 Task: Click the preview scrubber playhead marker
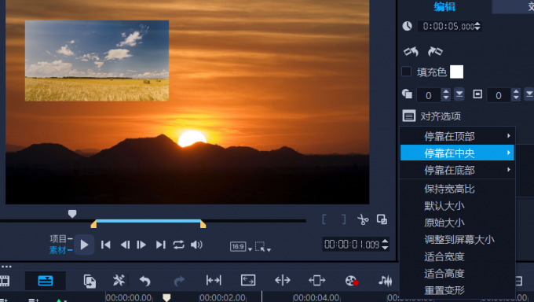[72, 214]
